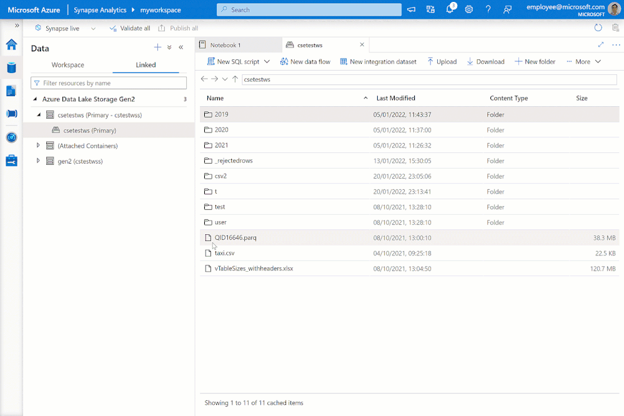Image resolution: width=624 pixels, height=416 pixels.
Task: Open the tab area ellipsis menu
Action: click(616, 45)
